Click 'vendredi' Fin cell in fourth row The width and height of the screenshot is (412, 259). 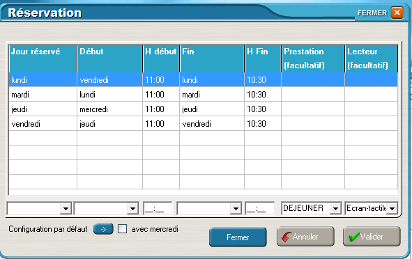click(213, 124)
